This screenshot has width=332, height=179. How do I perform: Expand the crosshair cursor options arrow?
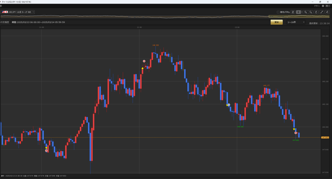(302, 12)
